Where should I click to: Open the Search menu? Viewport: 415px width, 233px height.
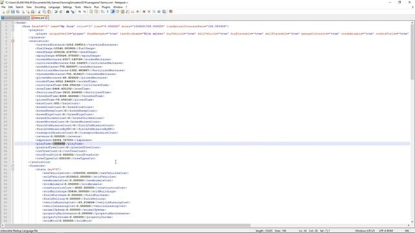19,7
